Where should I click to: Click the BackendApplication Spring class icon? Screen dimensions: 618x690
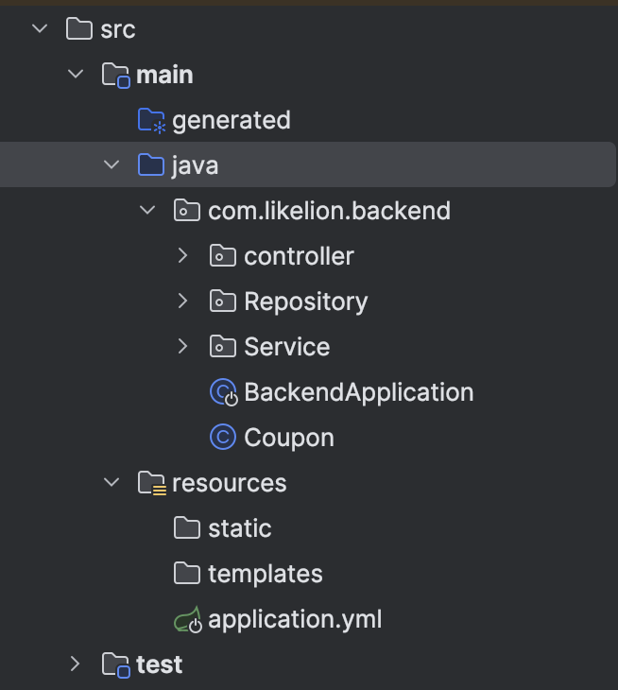[x=223, y=392]
